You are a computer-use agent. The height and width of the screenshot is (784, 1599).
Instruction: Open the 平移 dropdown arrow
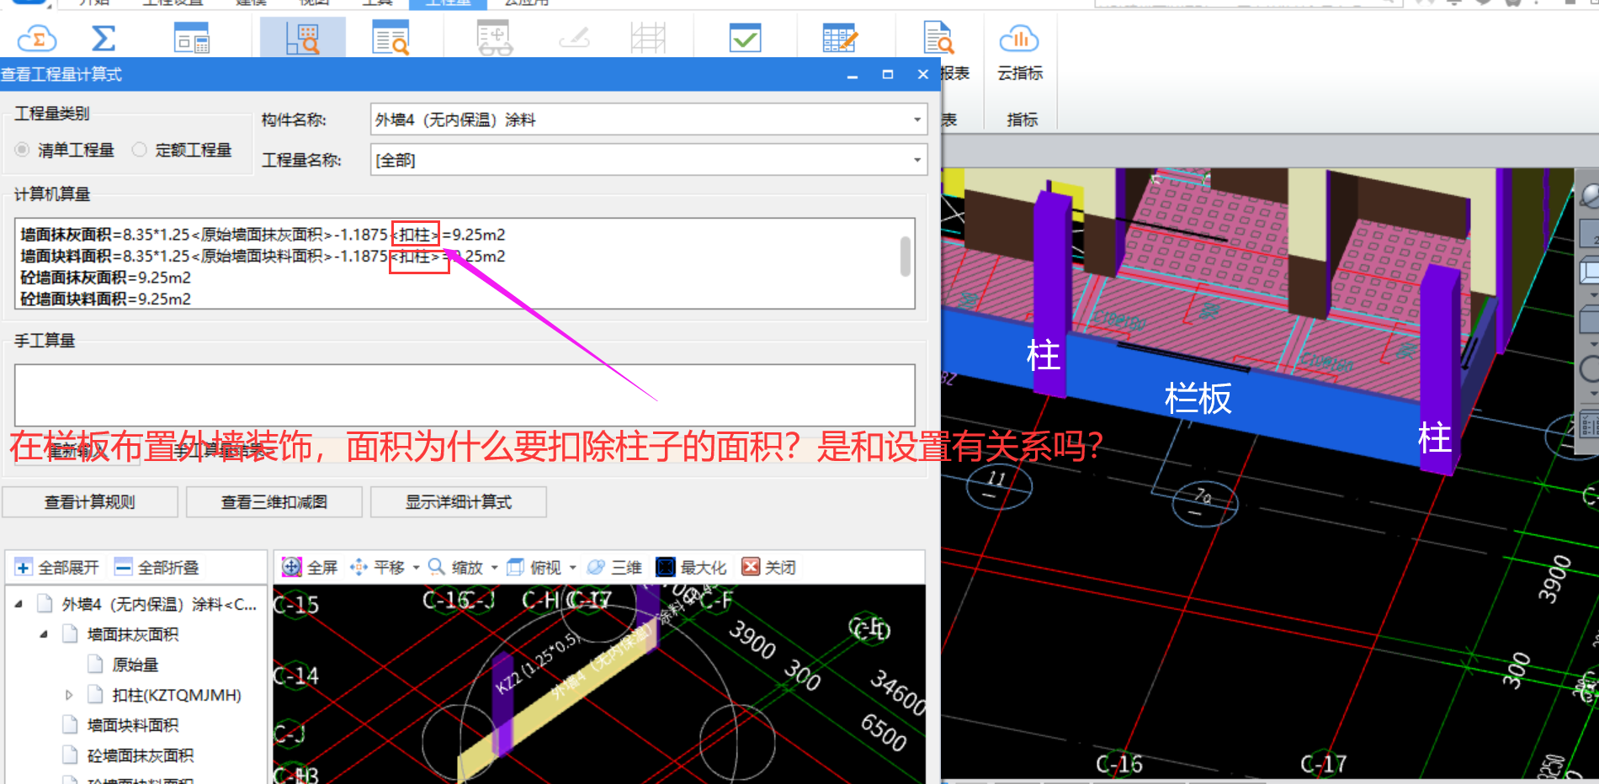click(x=416, y=568)
